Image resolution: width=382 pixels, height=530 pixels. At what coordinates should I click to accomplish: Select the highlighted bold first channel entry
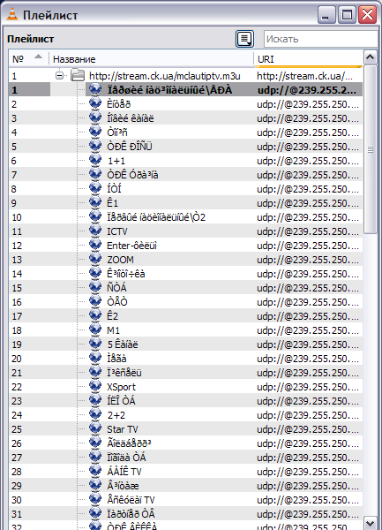(x=169, y=90)
